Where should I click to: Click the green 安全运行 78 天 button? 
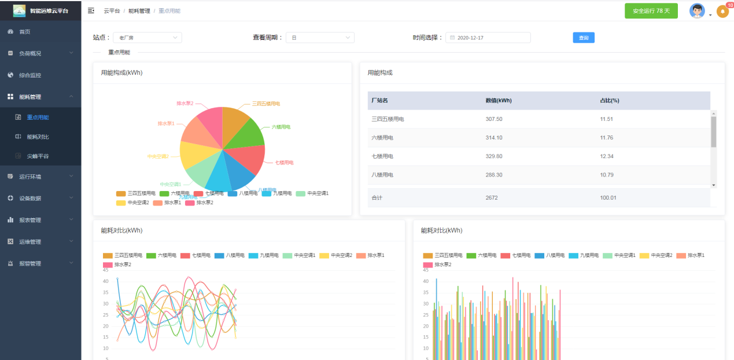click(651, 11)
